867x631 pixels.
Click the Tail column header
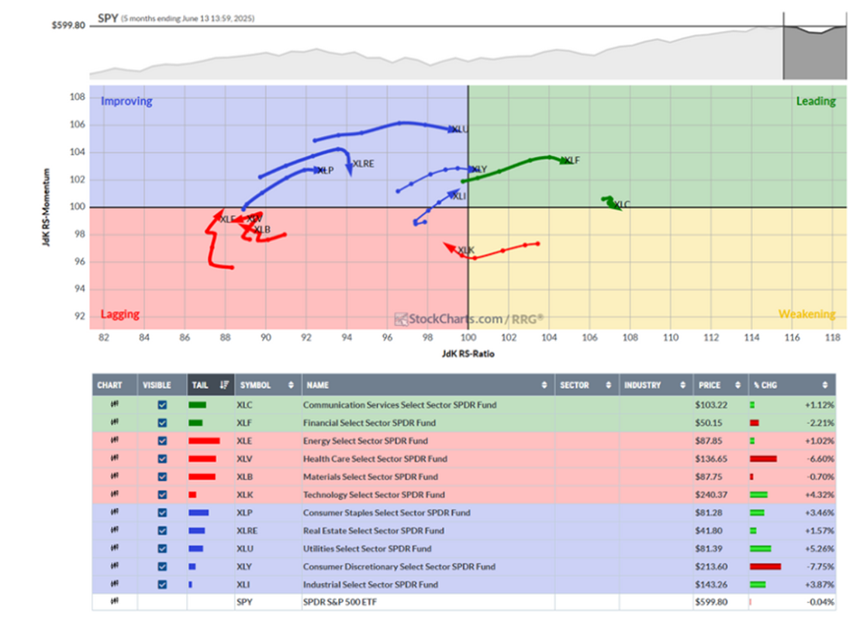(x=201, y=385)
